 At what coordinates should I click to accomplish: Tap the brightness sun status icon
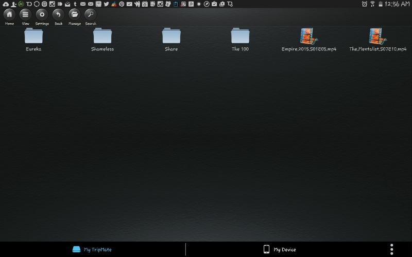(x=199, y=4)
